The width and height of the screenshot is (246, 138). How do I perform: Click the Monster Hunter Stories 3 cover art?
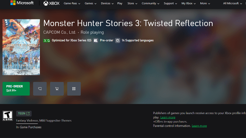coord(21,47)
